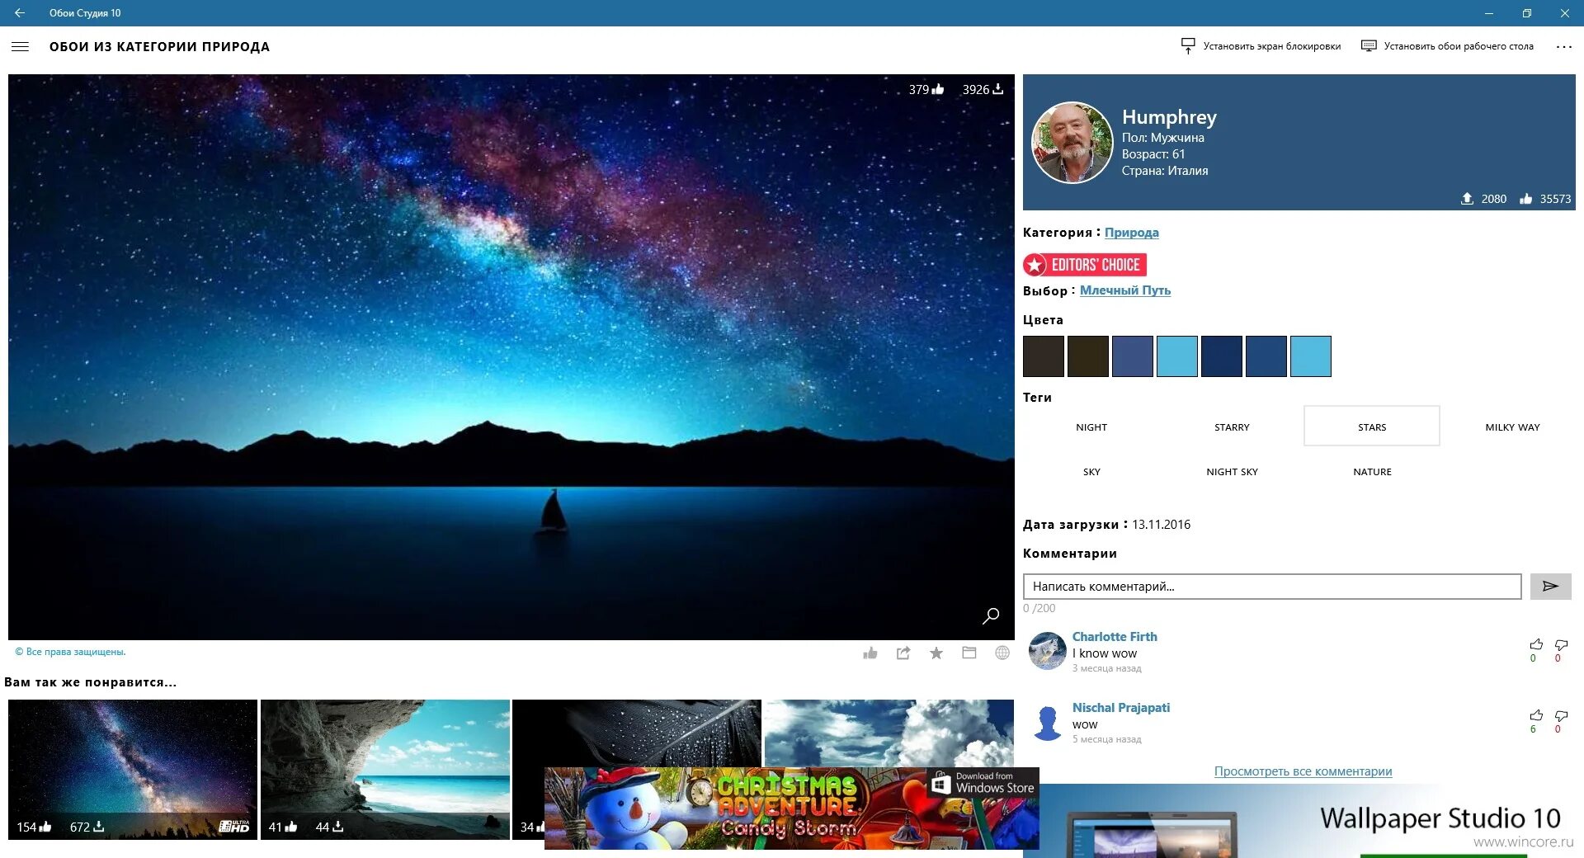Click the back arrow in the title bar
The height and width of the screenshot is (858, 1584).
[x=20, y=13]
